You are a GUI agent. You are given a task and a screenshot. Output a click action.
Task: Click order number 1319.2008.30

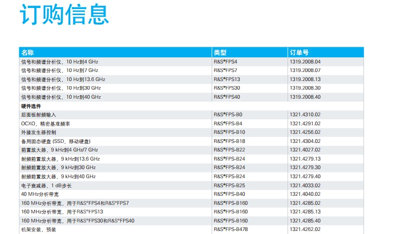pyautogui.click(x=305, y=88)
